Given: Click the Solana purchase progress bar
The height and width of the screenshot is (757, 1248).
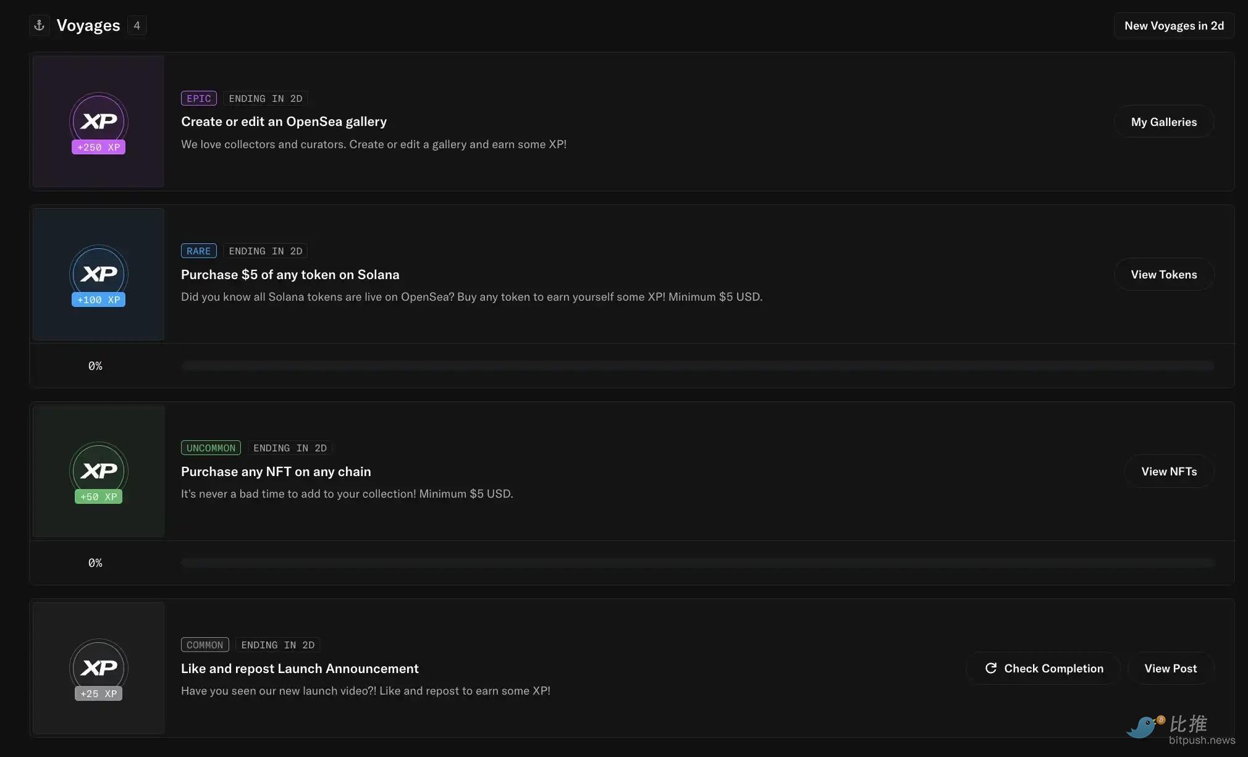Looking at the screenshot, I should 698,366.
